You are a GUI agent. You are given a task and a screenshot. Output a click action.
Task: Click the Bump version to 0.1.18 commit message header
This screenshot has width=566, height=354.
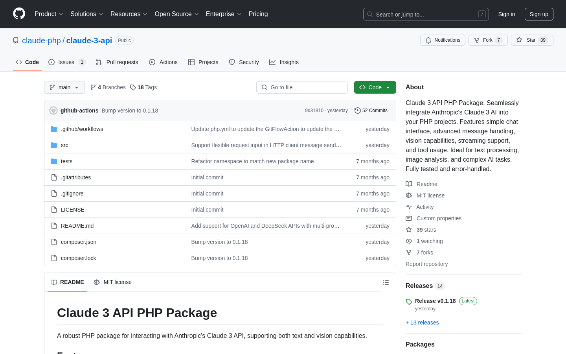click(130, 111)
